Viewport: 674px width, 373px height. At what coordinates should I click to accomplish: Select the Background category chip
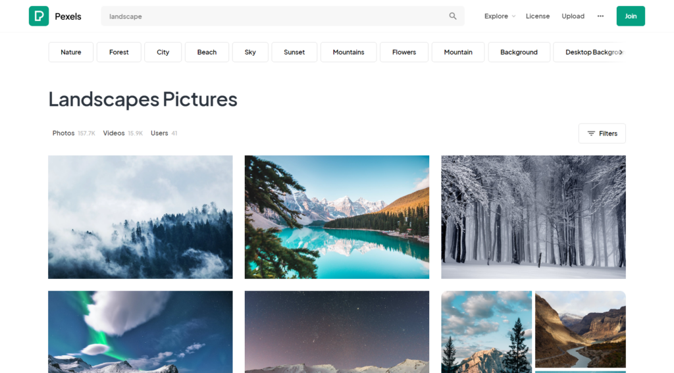pos(519,52)
